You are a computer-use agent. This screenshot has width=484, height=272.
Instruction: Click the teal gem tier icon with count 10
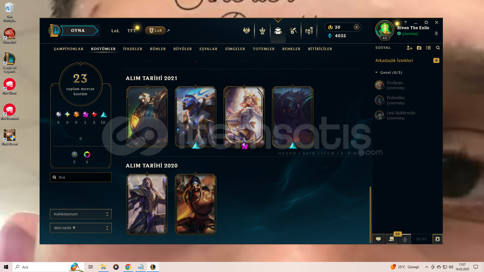point(104,114)
